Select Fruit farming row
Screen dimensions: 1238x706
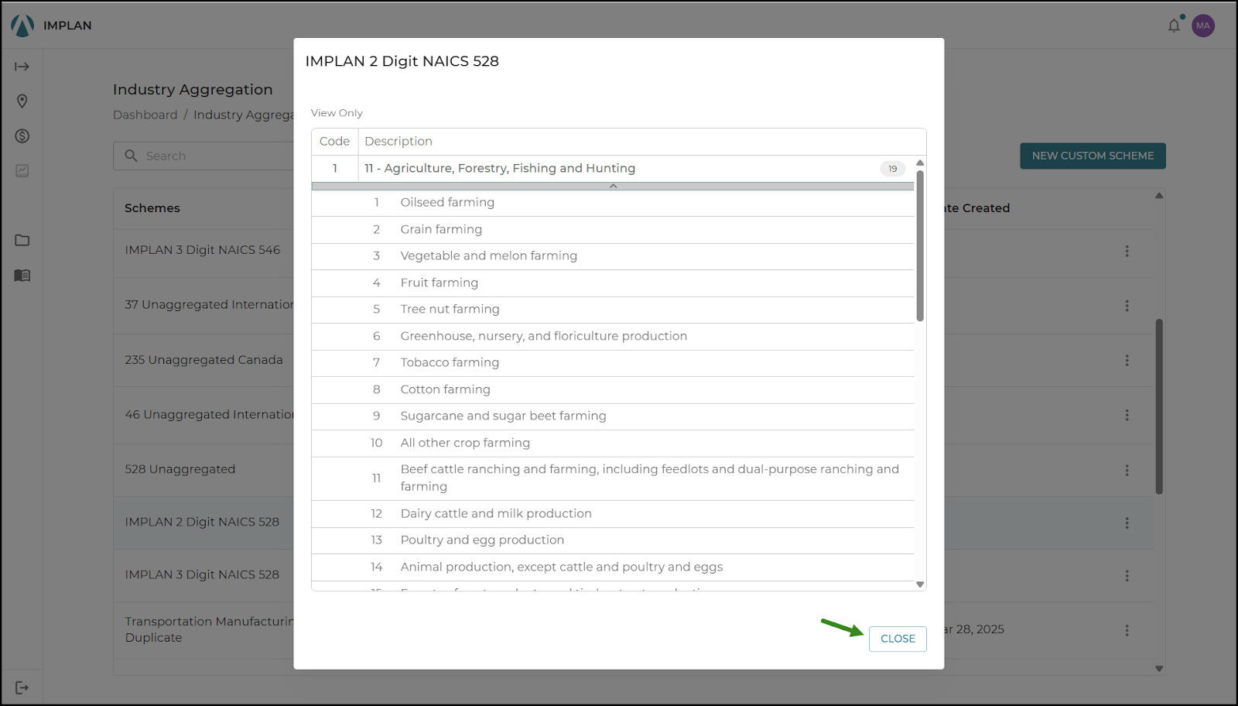tap(613, 283)
